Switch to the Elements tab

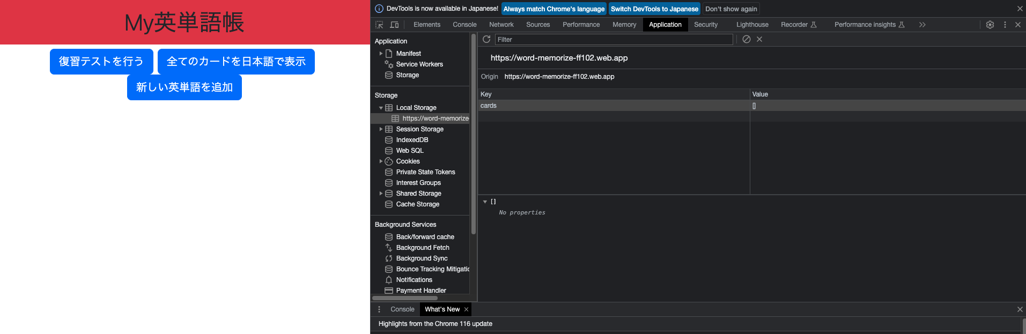427,25
